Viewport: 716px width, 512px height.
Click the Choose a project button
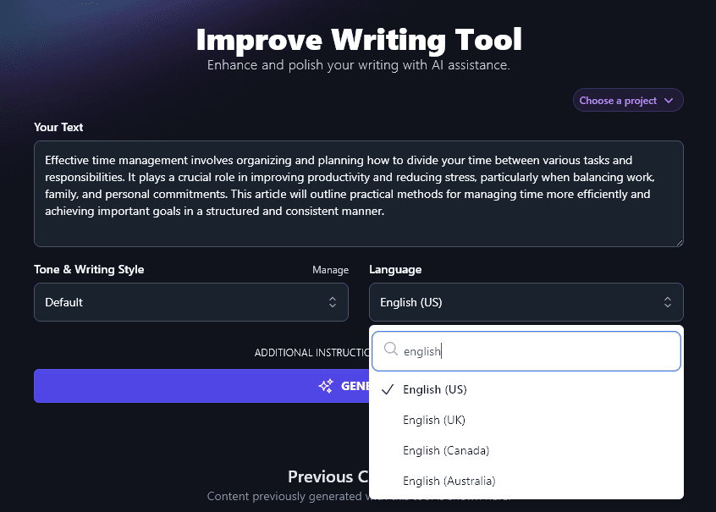(627, 100)
